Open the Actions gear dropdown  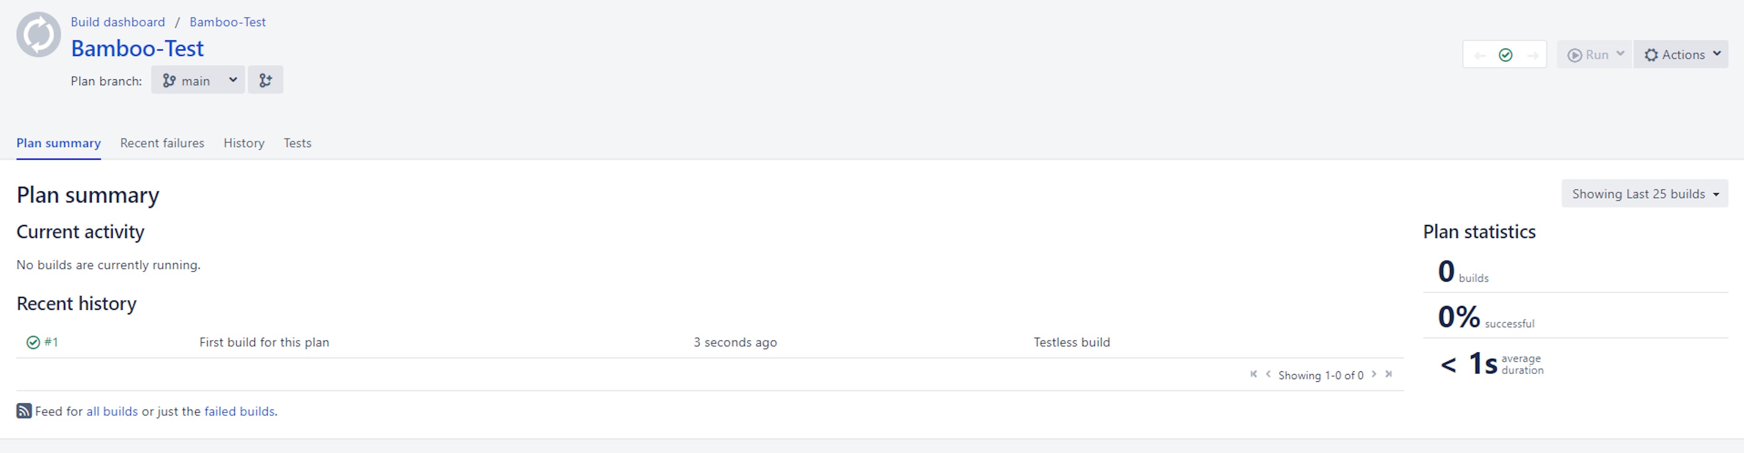1681,54
